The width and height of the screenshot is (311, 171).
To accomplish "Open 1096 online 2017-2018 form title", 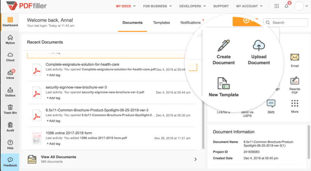I will (x=69, y=133).
